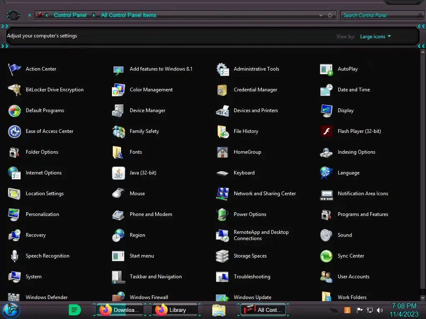Viewport: 426px width, 319px height.
Task: Click the Display label
Action: tap(346, 110)
